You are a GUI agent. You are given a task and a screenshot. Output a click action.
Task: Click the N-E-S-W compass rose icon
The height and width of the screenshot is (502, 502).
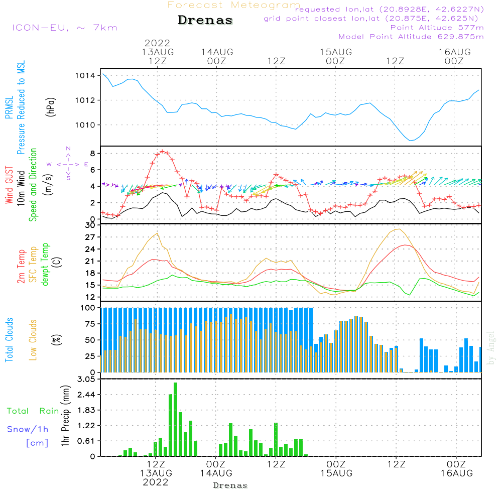pos(68,163)
